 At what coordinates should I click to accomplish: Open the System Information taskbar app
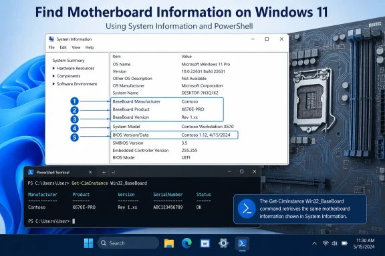point(205,243)
